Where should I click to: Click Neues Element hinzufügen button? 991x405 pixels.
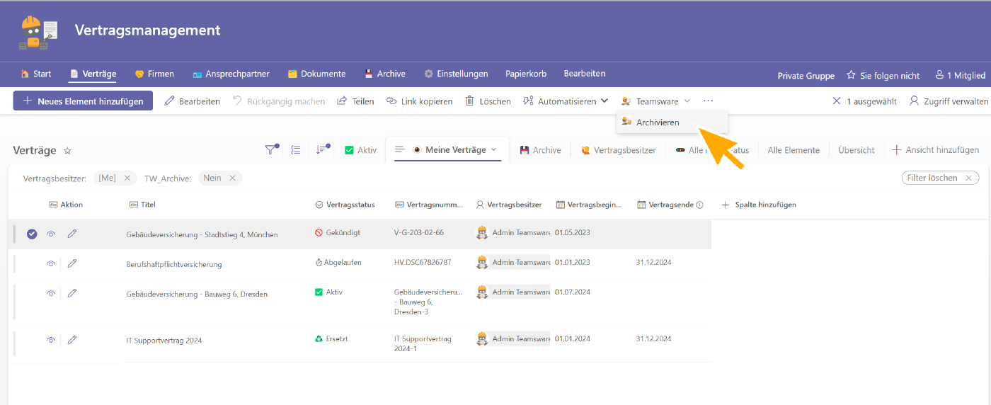click(x=83, y=101)
